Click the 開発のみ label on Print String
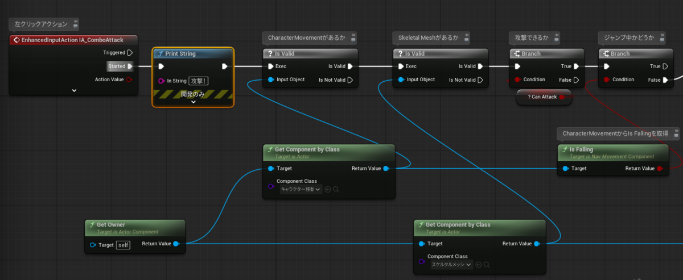683x280 pixels. coord(191,94)
